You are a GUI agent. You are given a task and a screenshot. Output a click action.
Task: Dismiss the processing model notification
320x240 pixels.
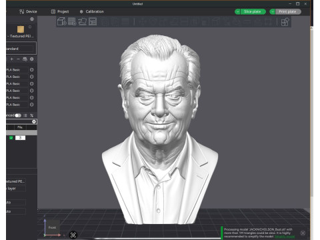303,233
